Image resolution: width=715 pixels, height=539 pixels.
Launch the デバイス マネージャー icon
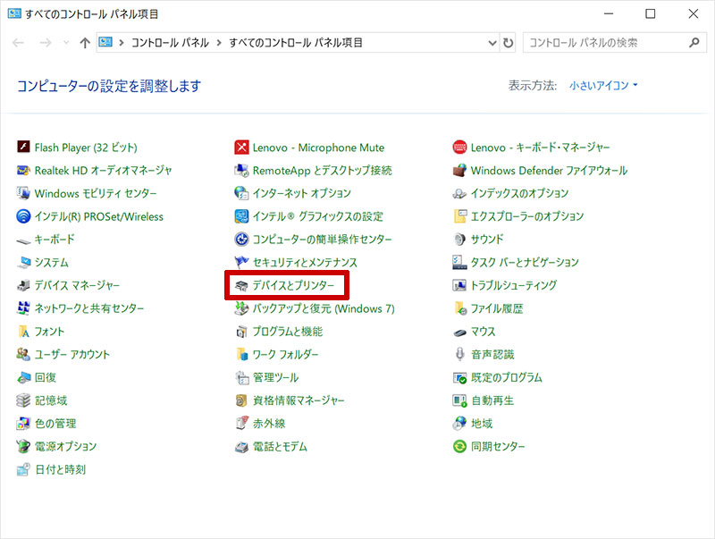coord(23,285)
